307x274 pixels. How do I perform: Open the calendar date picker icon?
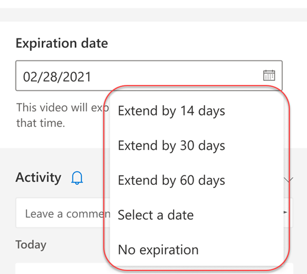tap(269, 76)
